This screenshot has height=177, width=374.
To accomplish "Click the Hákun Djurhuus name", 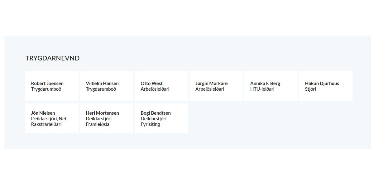I will click(x=322, y=83).
